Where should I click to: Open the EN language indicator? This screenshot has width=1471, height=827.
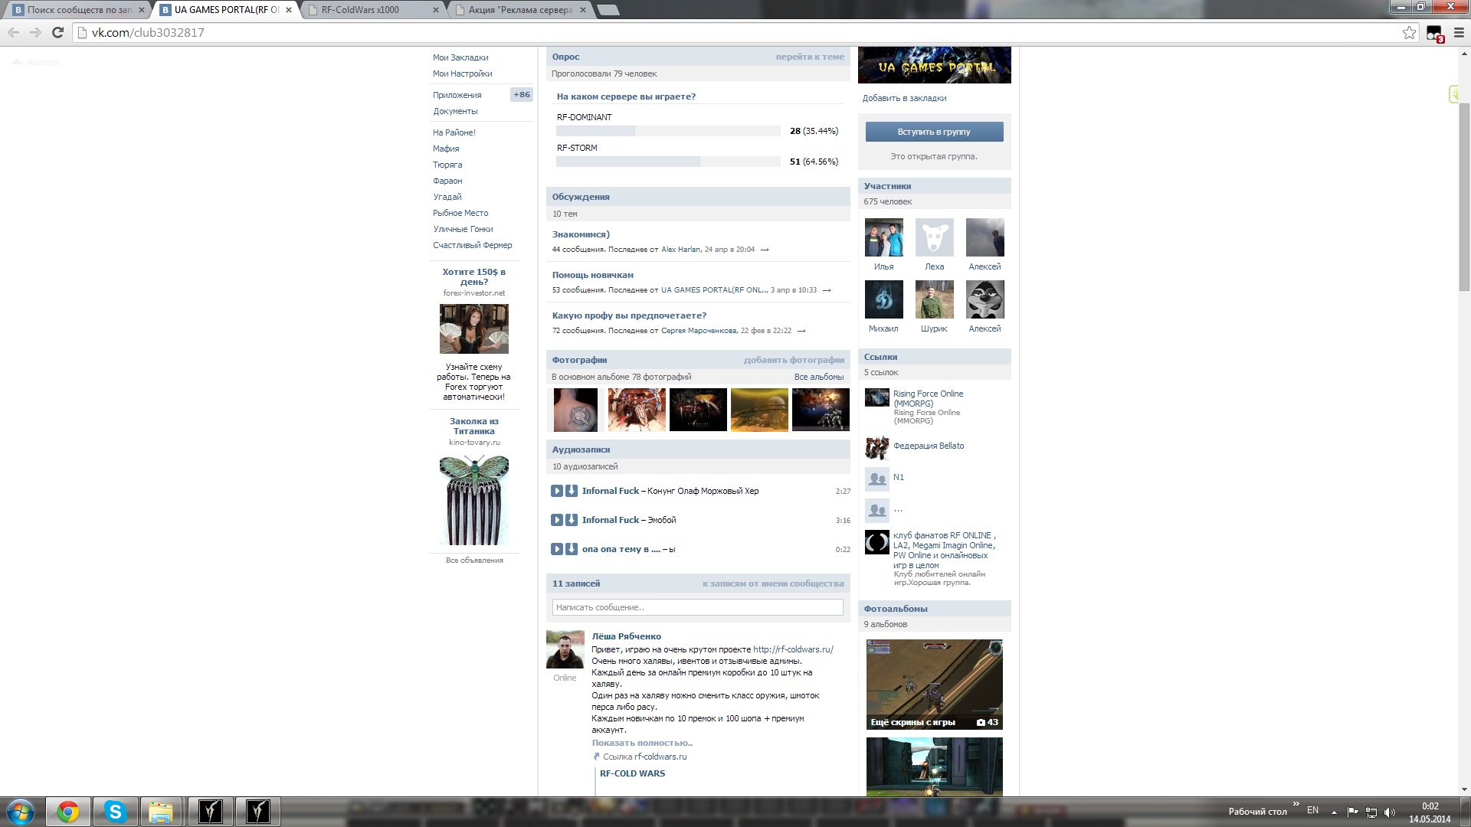coord(1312,810)
